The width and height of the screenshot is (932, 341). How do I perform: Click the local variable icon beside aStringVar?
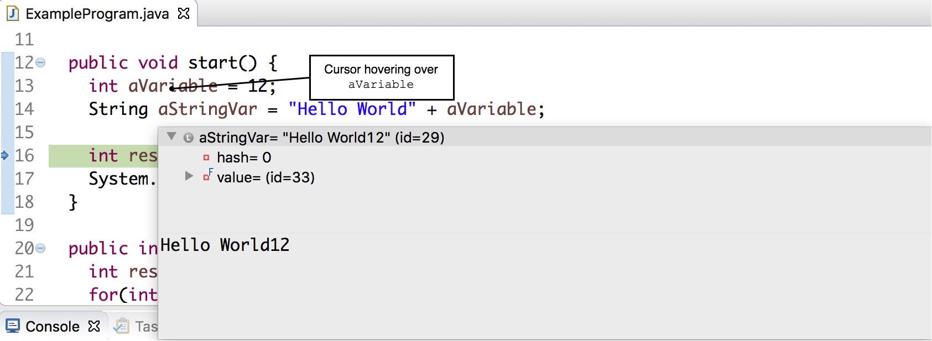tap(189, 138)
